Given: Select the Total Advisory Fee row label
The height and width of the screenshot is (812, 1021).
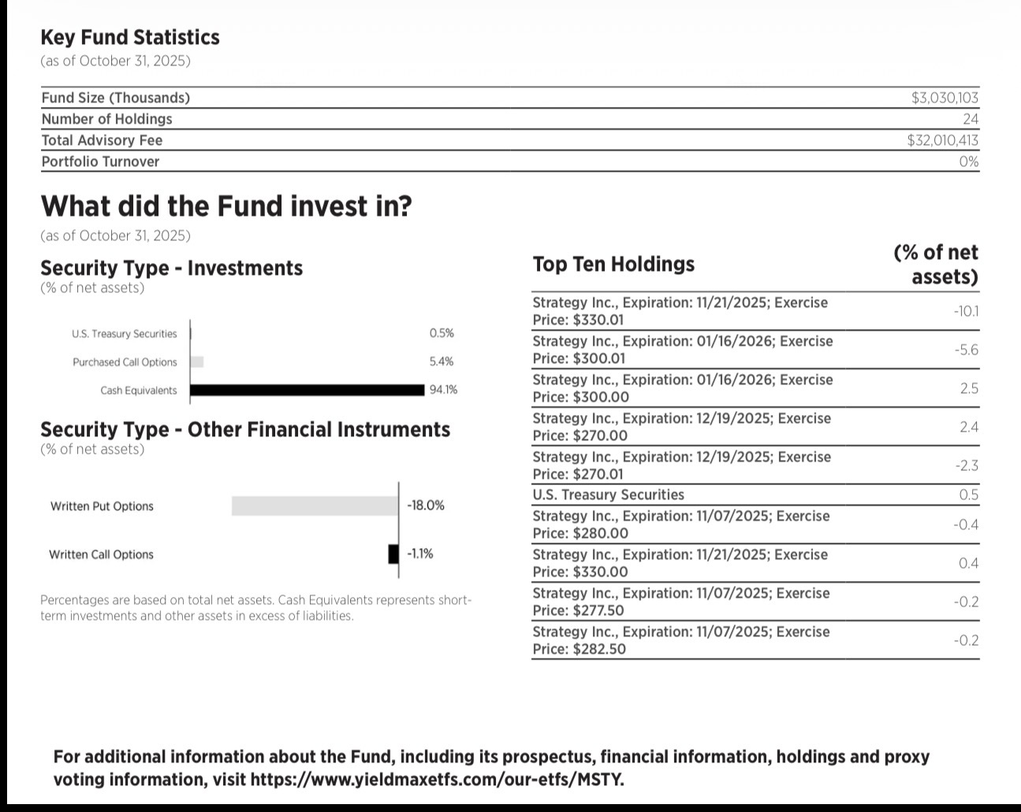Looking at the screenshot, I should 102,140.
